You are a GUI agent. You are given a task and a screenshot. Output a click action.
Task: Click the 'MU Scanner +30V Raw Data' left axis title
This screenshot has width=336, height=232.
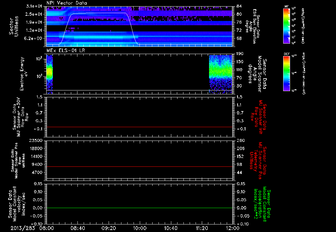click(x=20, y=117)
